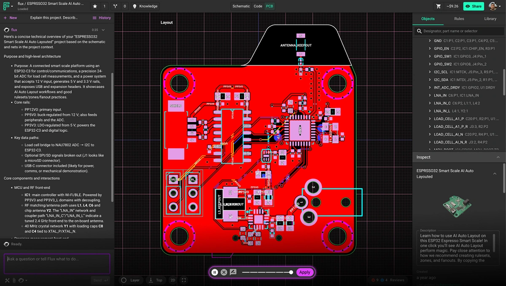Image resolution: width=506 pixels, height=286 pixels.
Task: Pause the AI Auto Layout progress
Action: 215,272
